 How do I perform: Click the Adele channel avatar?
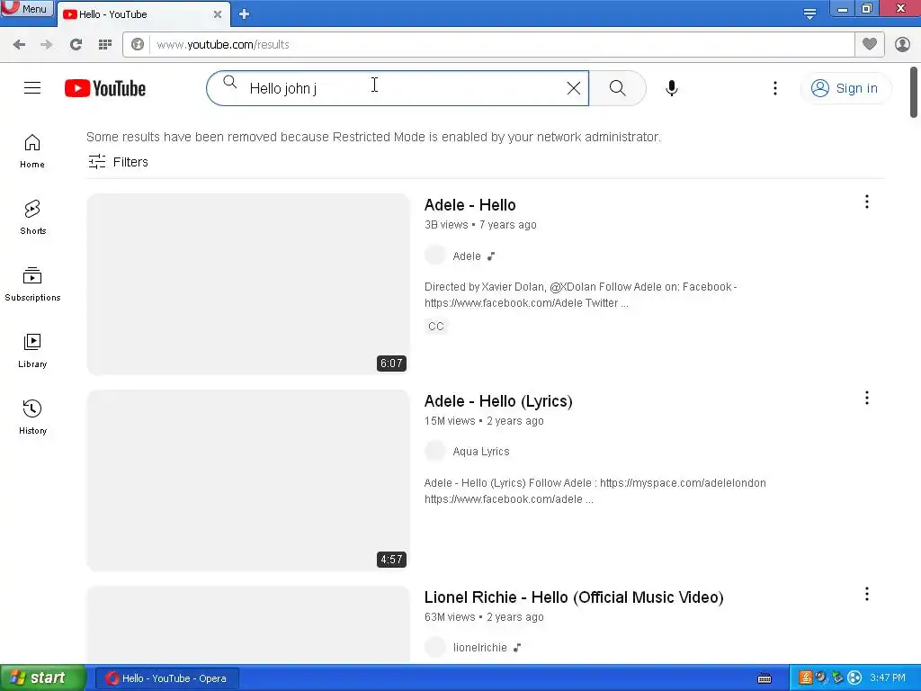[x=435, y=256]
